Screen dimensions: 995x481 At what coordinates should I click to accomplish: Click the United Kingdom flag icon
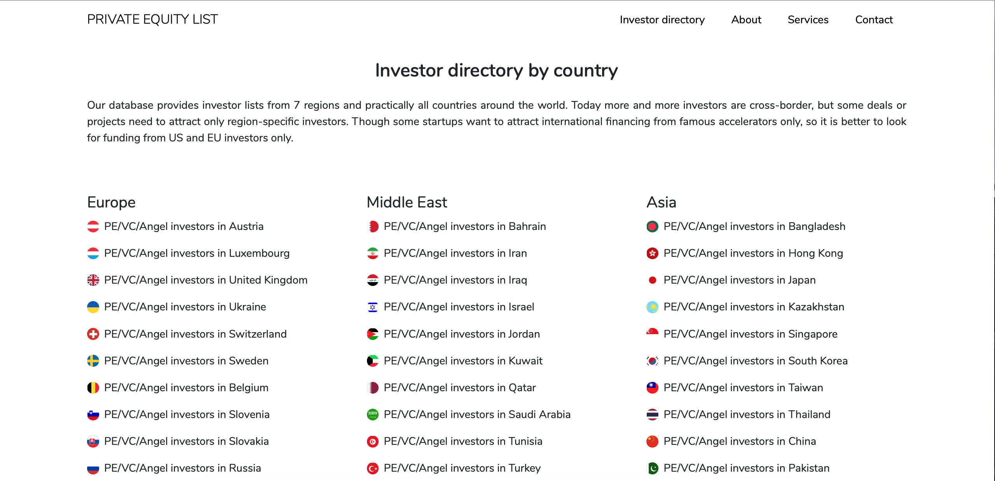click(94, 280)
